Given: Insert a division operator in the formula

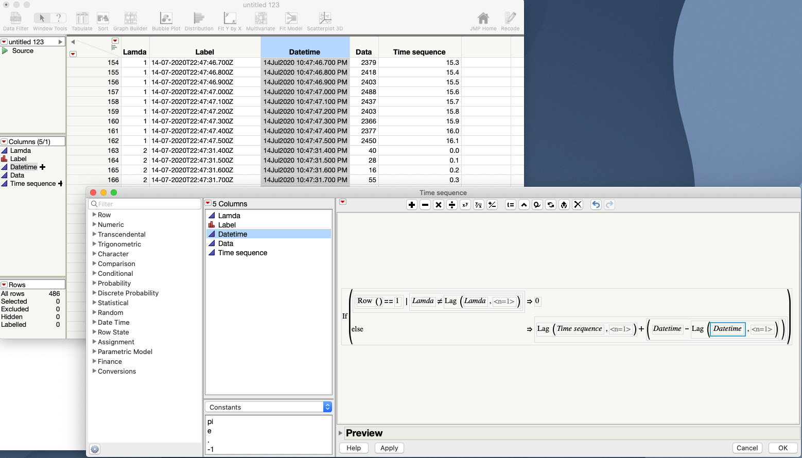Looking at the screenshot, I should click(x=451, y=204).
